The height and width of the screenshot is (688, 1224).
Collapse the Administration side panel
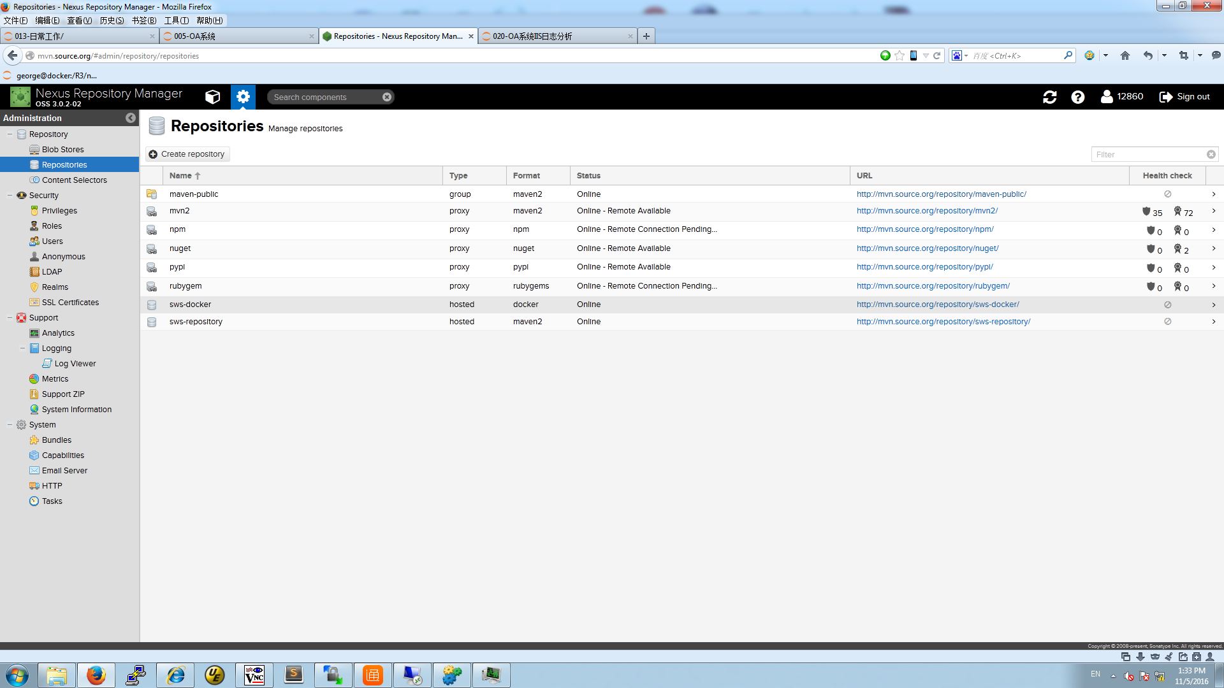[x=131, y=118]
